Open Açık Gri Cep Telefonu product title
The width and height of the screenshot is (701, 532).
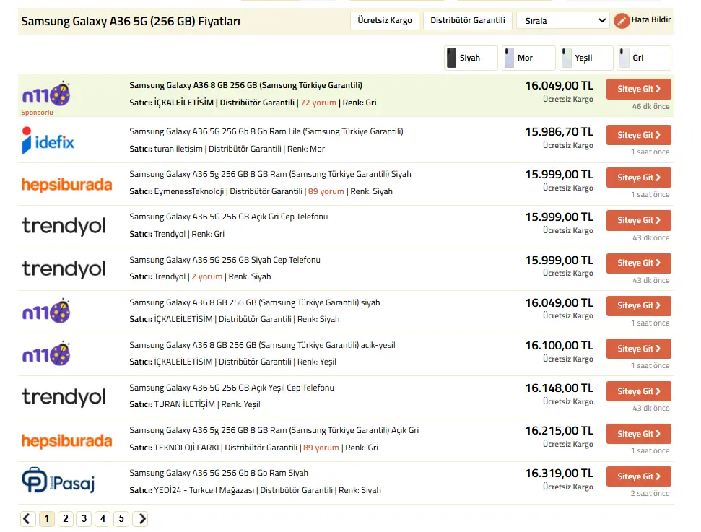click(228, 217)
